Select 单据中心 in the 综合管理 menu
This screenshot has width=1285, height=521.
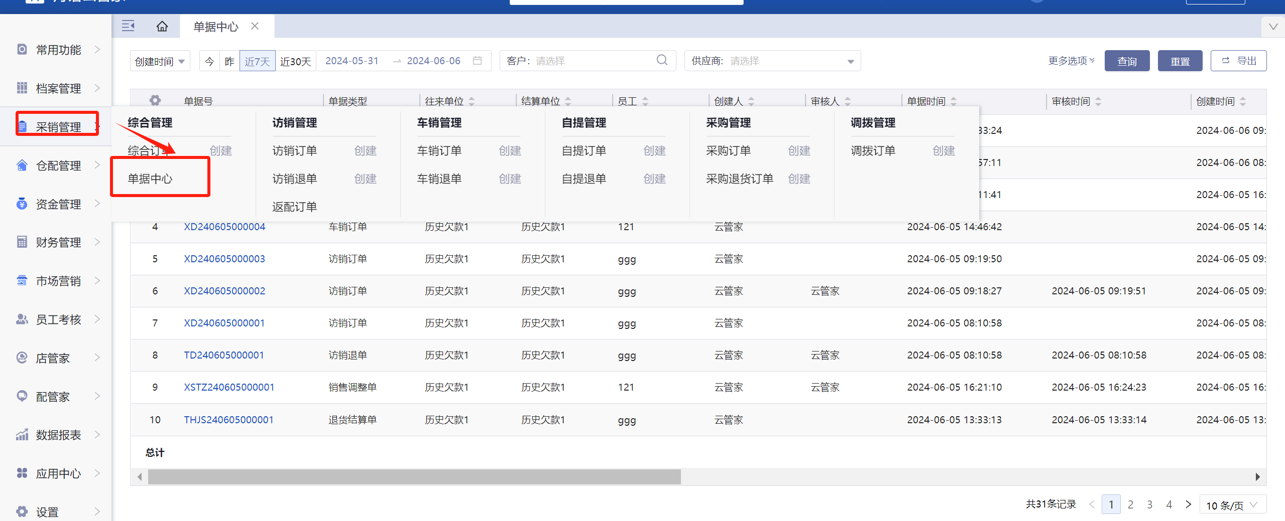(x=150, y=179)
